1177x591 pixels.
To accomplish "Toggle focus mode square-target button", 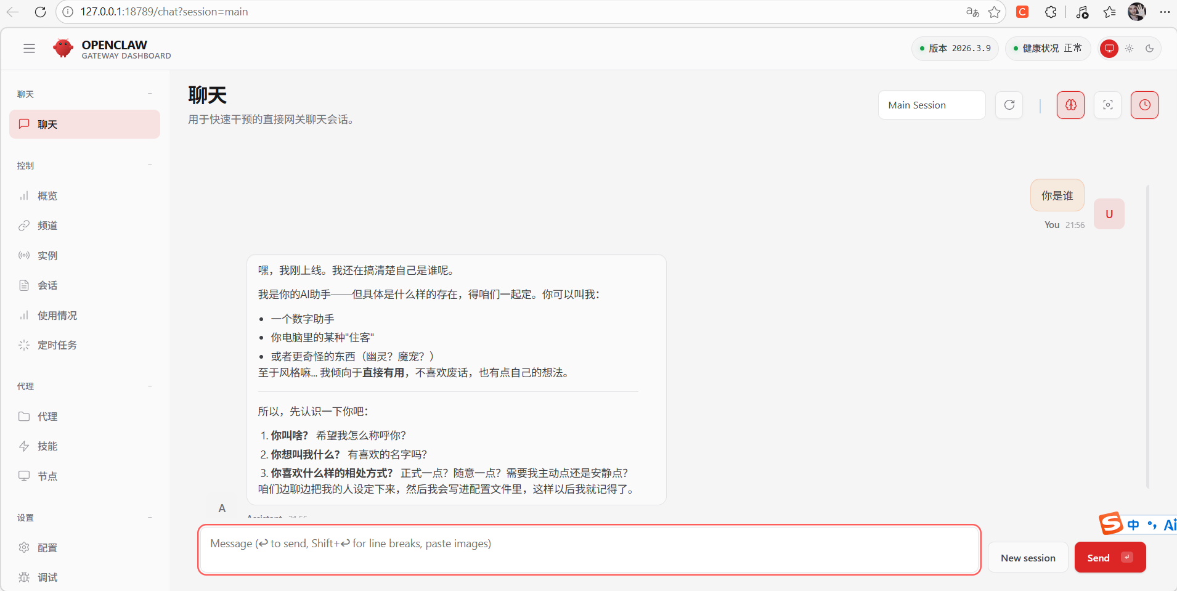I will pyautogui.click(x=1108, y=105).
